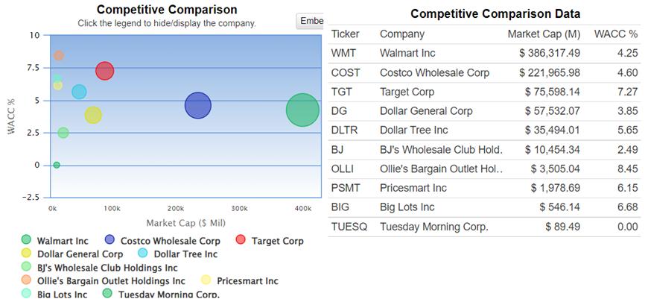Sort by WACC % column header
Screen dimensions: 645x302
615,34
